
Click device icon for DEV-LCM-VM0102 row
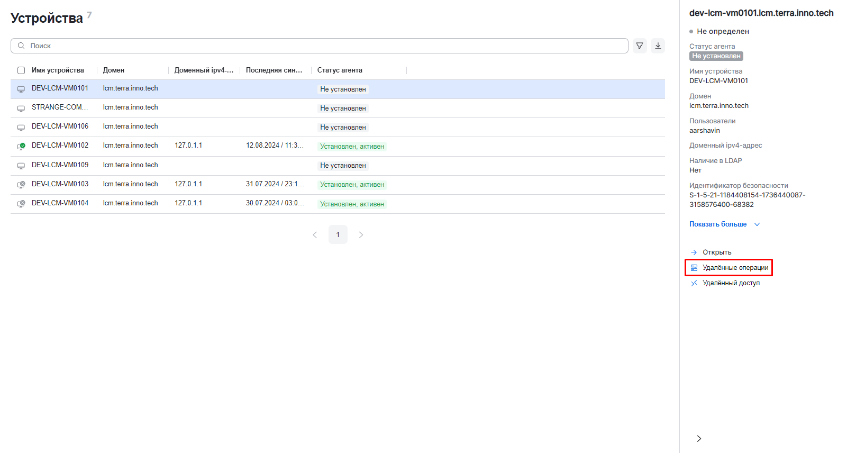21,146
